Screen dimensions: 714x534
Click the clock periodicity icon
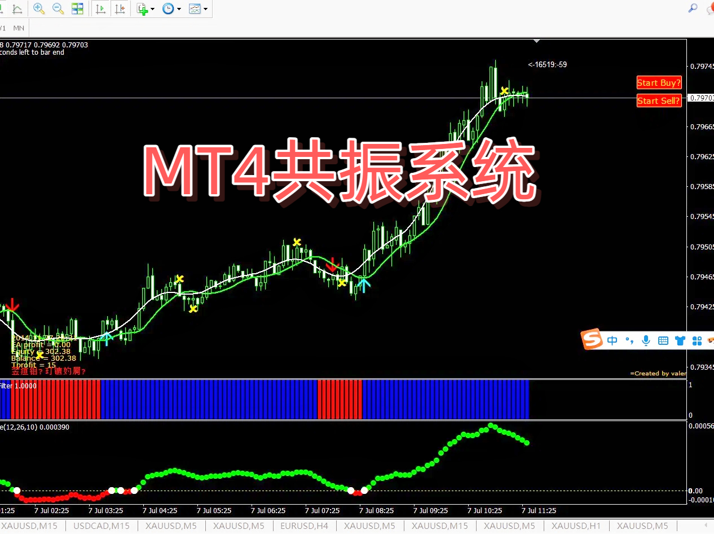tap(168, 8)
